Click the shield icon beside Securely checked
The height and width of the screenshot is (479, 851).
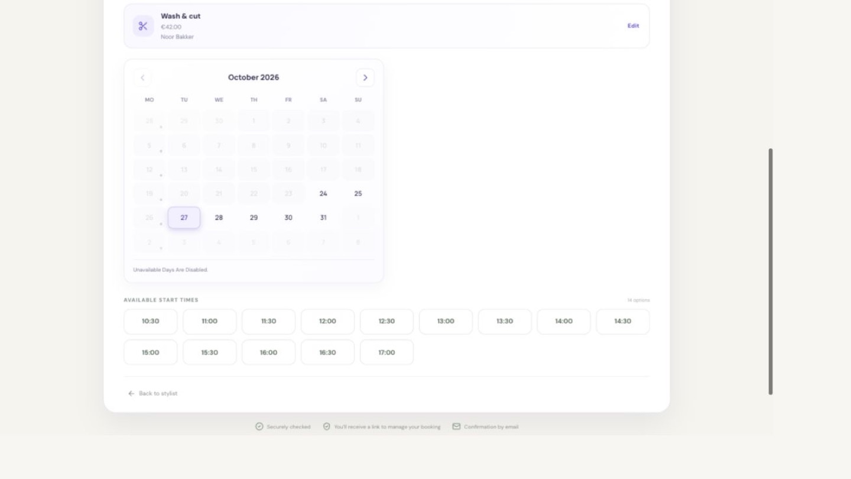point(259,426)
